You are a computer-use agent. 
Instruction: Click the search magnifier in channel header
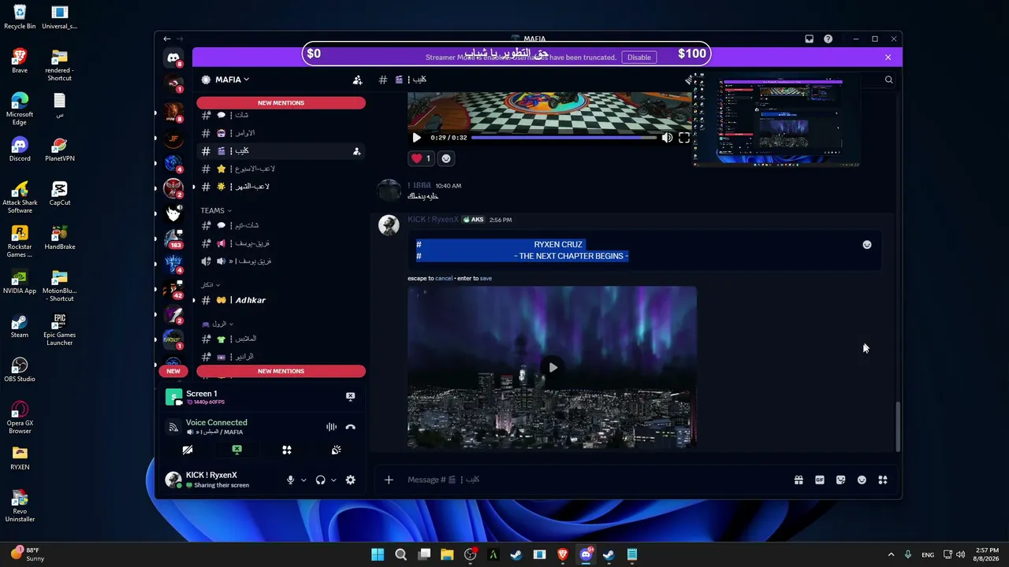tap(888, 80)
